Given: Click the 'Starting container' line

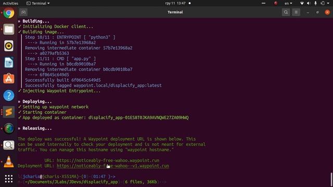Looking at the screenshot, I should pyautogui.click(x=42, y=112).
